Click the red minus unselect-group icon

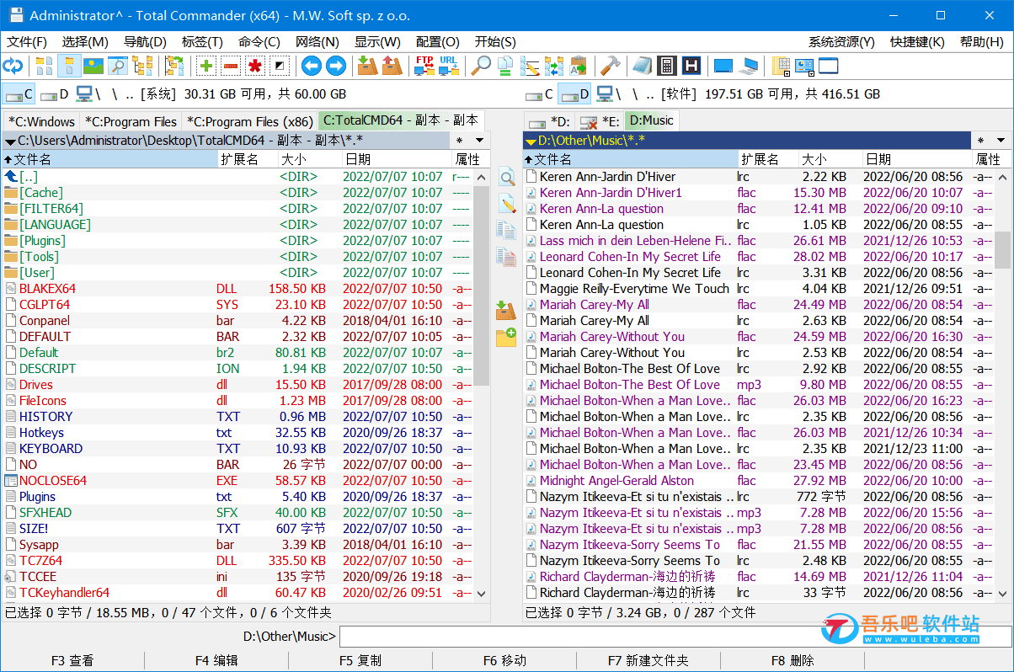[231, 66]
